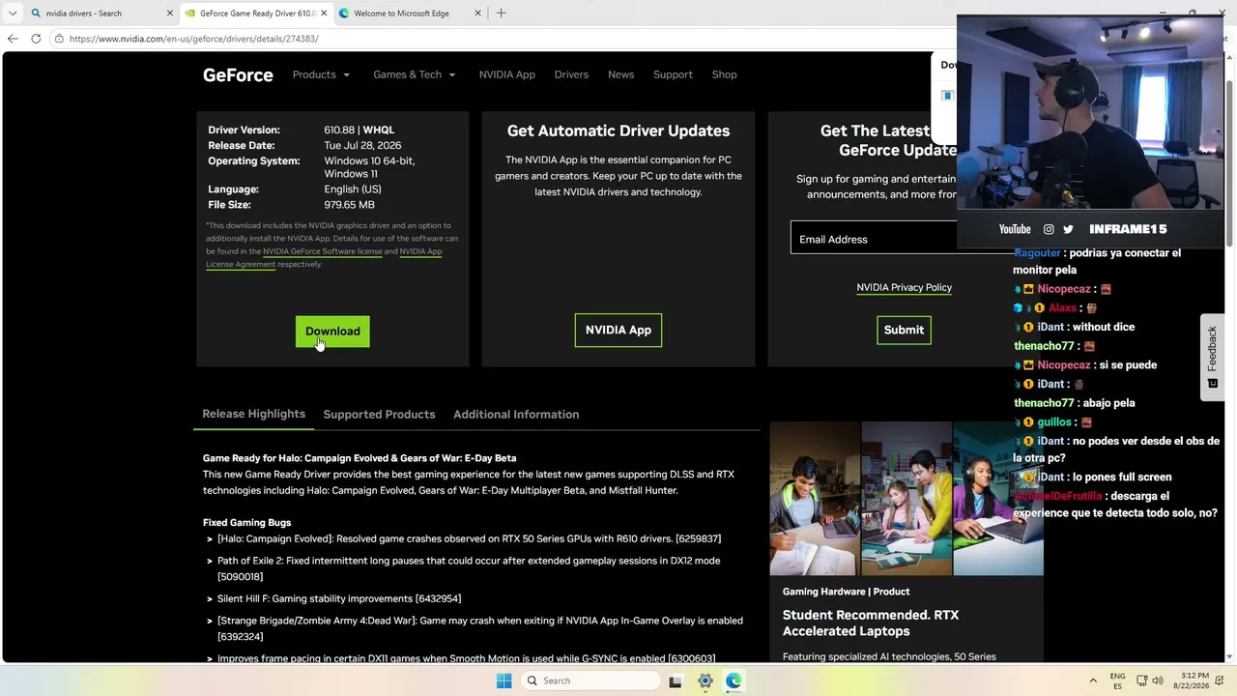
Task: Focus the Email Address field
Action: pos(874,239)
